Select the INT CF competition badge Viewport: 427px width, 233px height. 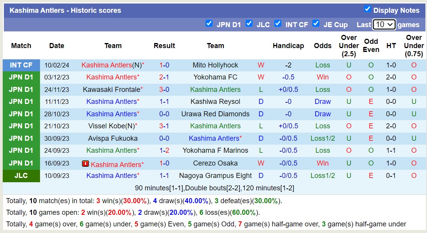[21, 65]
